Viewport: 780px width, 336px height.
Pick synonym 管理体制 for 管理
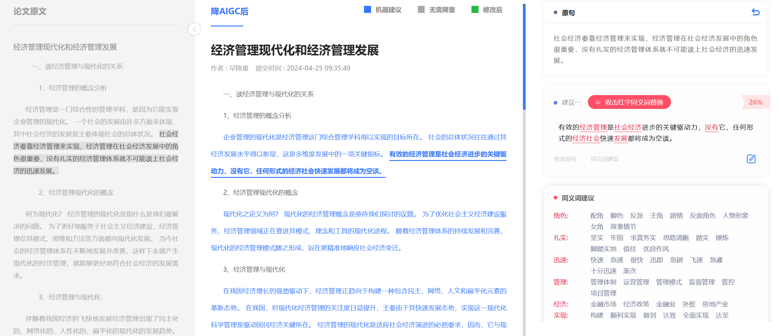click(603, 282)
